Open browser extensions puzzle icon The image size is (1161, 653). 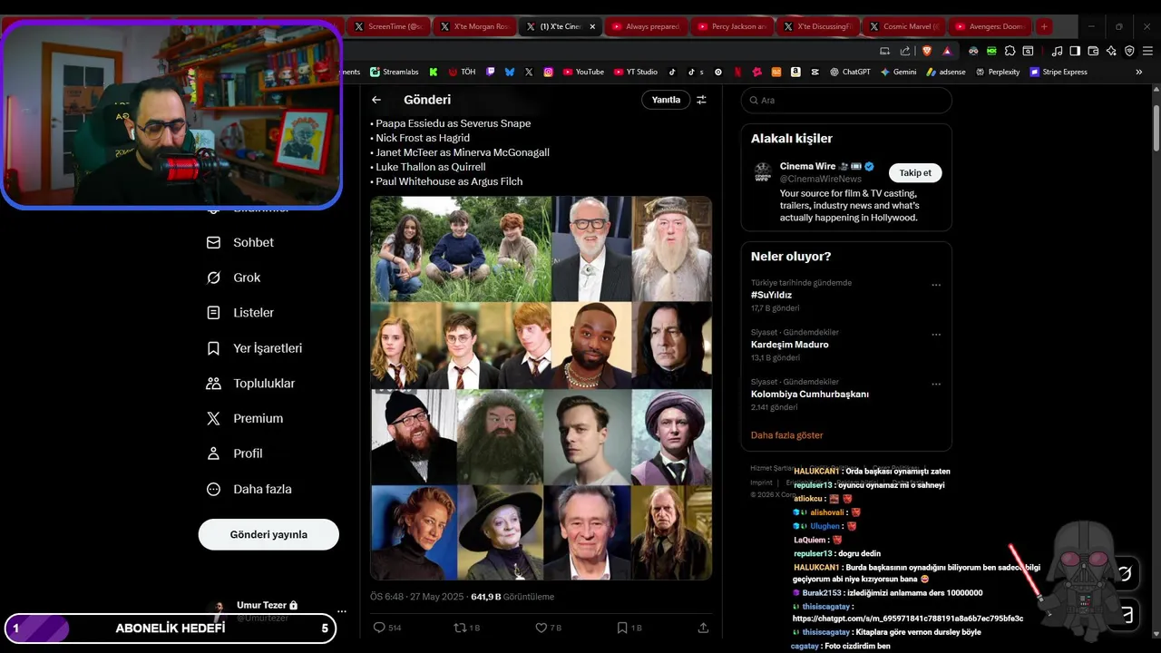coord(1010,51)
